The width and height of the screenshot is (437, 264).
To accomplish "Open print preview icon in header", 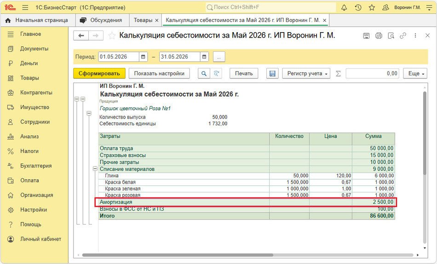I will tap(391, 36).
